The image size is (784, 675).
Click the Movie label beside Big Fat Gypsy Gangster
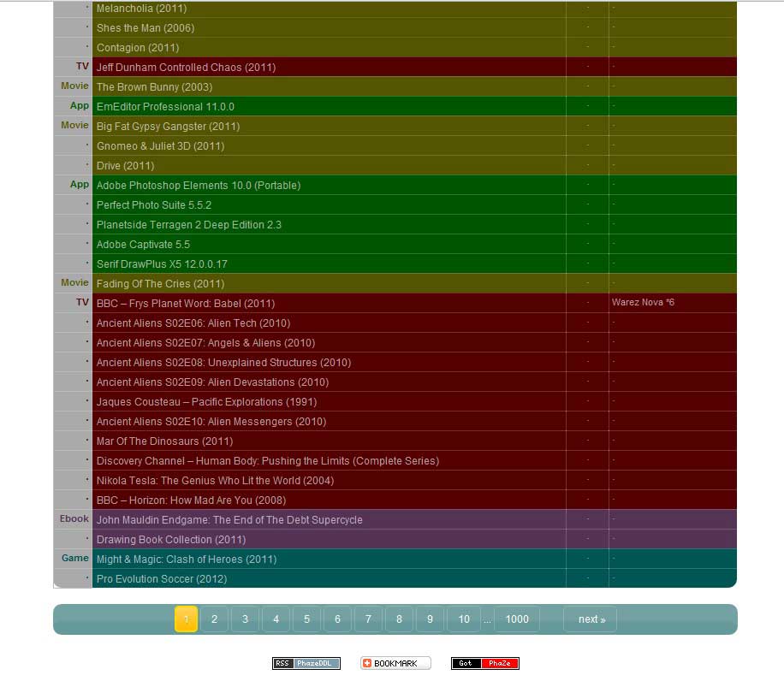(x=74, y=126)
